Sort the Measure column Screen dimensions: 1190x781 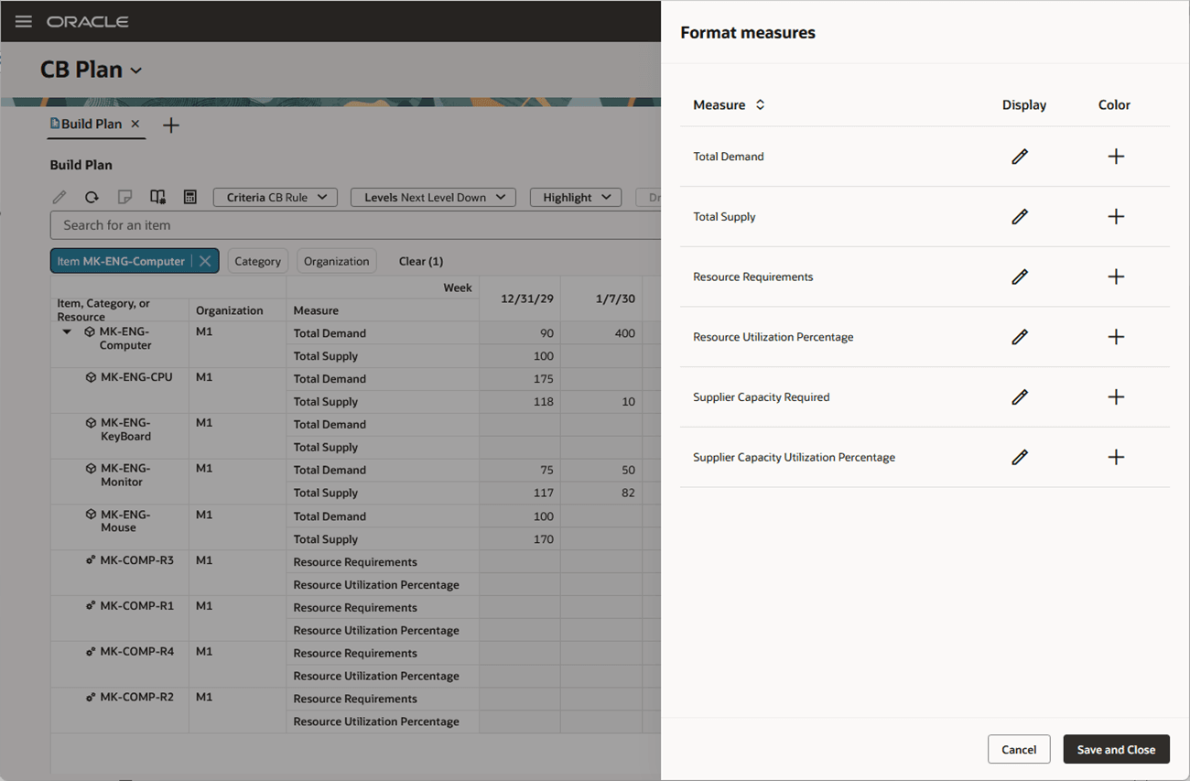760,105
